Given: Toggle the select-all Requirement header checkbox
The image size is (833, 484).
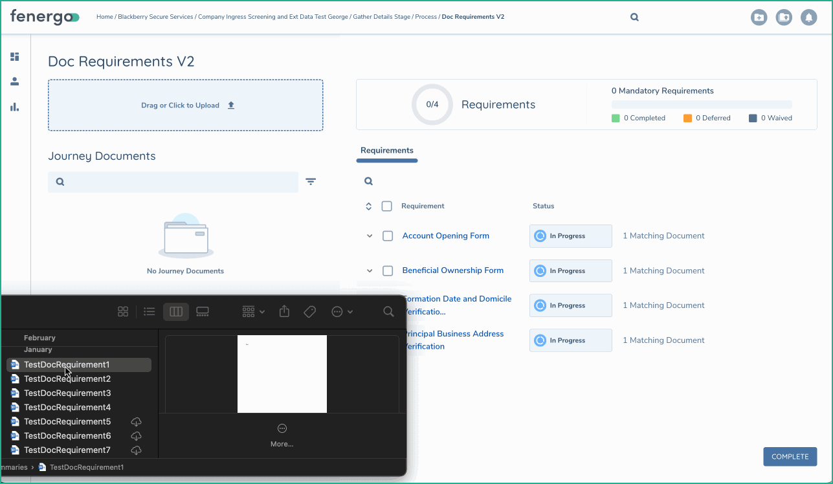Looking at the screenshot, I should tap(387, 206).
